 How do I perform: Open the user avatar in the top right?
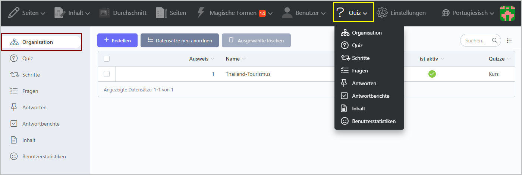click(x=507, y=13)
